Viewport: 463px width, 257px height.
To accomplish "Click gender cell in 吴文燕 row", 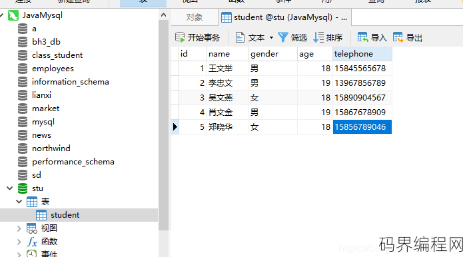I will (x=273, y=98).
